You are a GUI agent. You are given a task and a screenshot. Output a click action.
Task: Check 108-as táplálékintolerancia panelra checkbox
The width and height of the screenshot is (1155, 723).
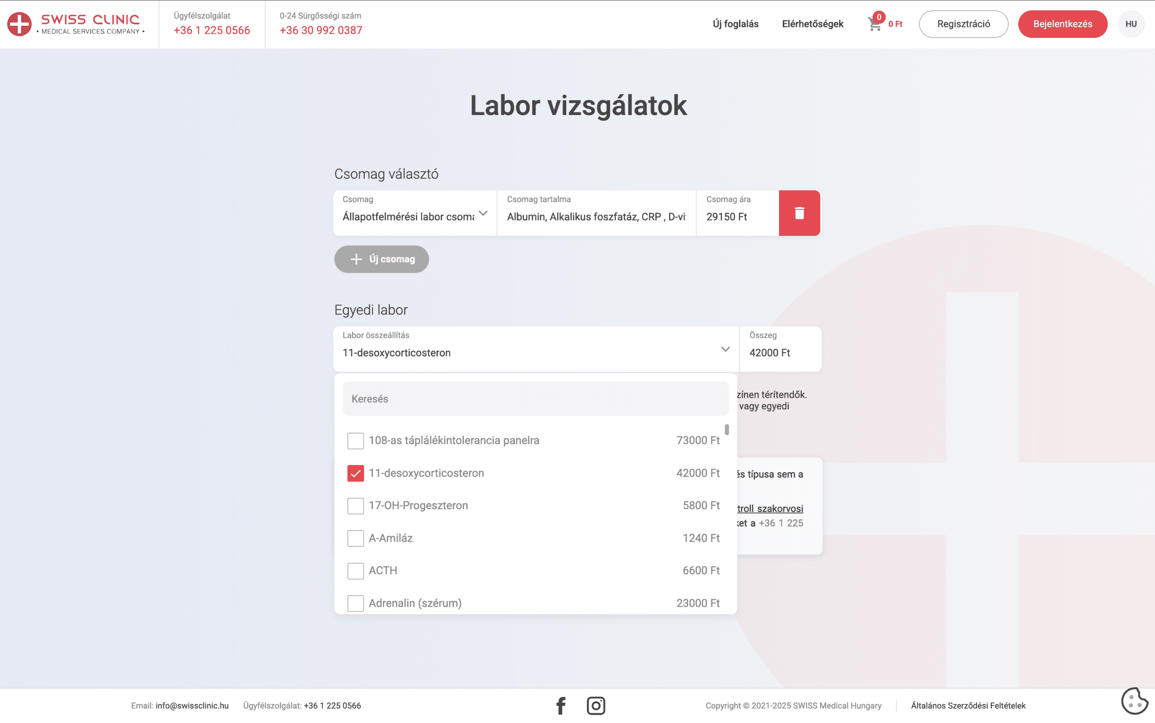356,440
